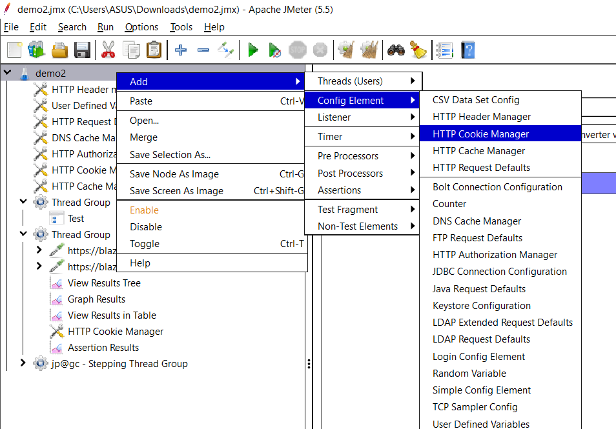The height and width of the screenshot is (429, 616).
Task: Select HTTP Request Defaults menu entry
Action: point(500,168)
